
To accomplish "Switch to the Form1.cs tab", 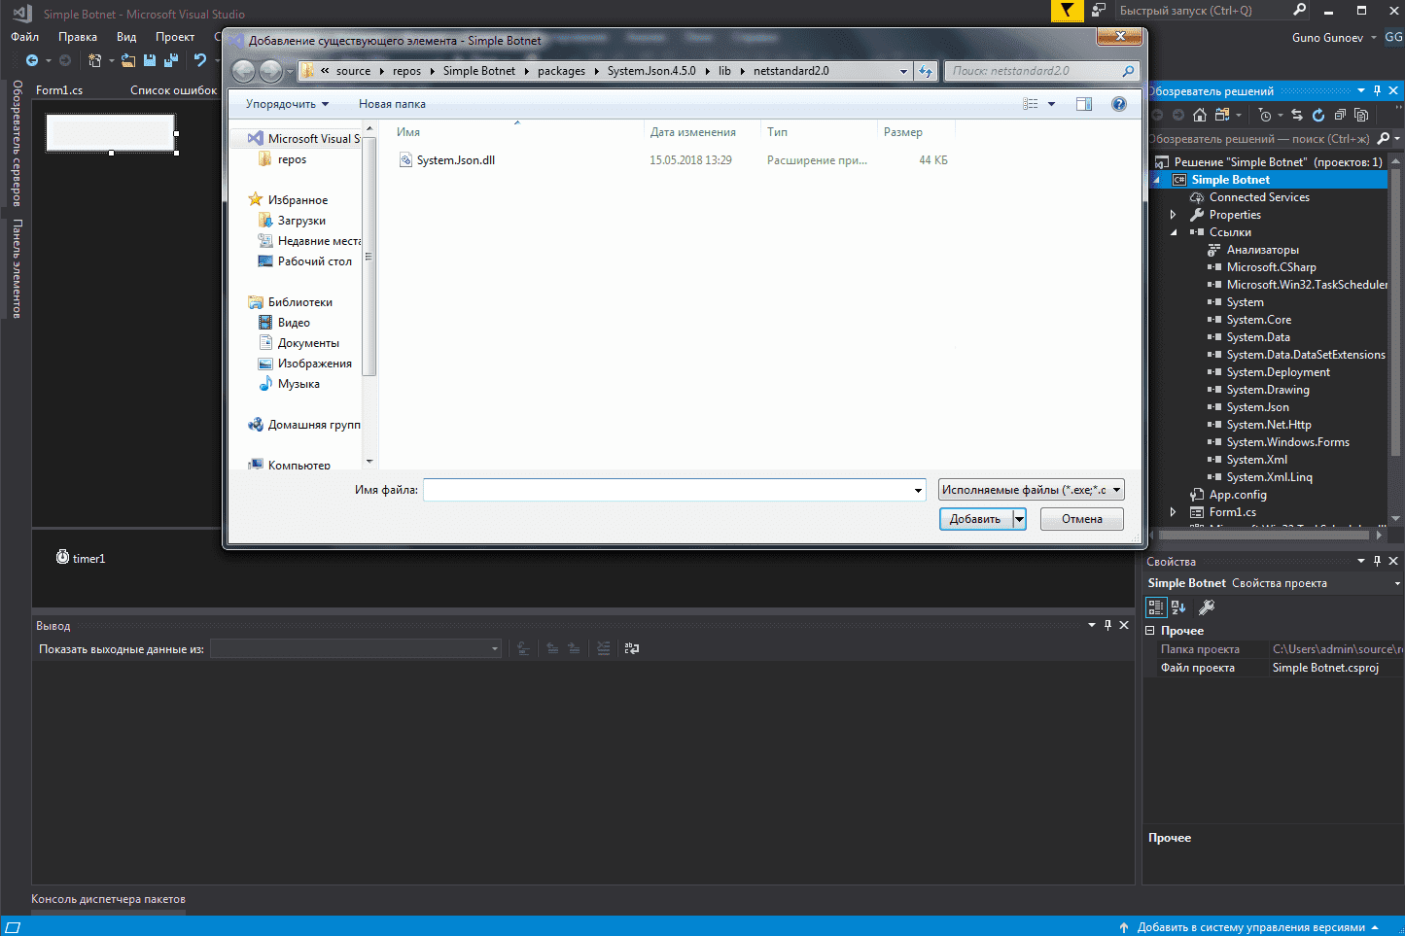I will (x=59, y=90).
